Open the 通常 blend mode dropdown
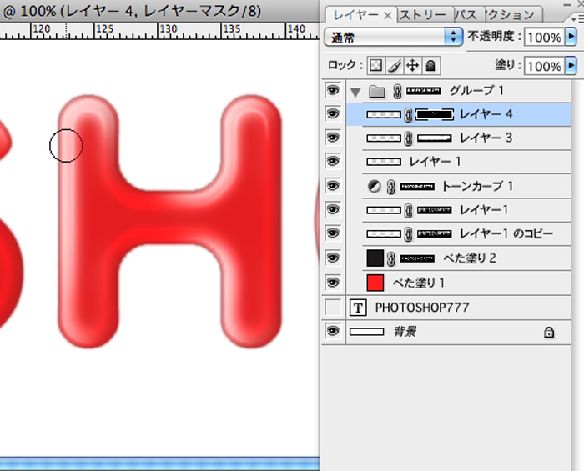Viewport: 584px width, 471px height. point(393,37)
